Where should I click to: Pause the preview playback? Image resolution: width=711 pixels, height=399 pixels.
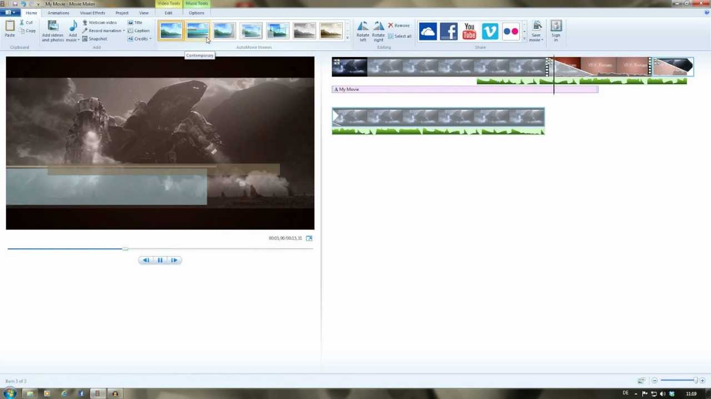point(160,260)
